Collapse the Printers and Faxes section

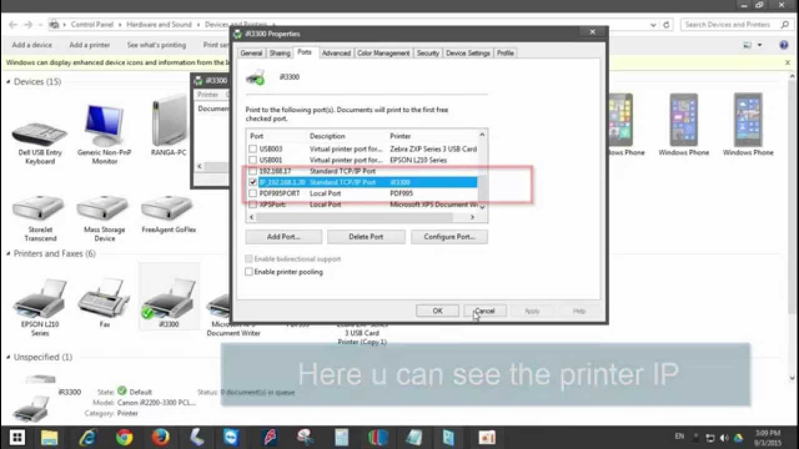click(7, 254)
